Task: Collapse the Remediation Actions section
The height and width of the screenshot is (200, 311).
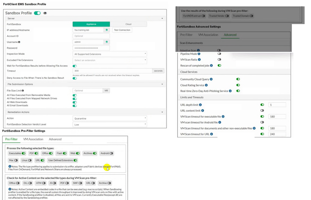Action: 162,112
